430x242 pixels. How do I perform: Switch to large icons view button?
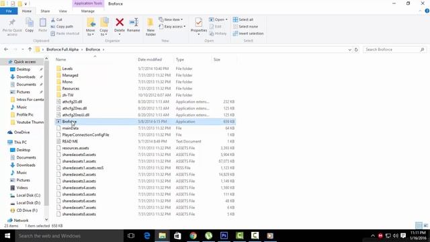coord(426,226)
